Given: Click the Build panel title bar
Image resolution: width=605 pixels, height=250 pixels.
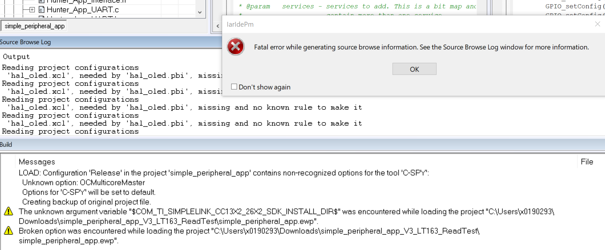Looking at the screenshot, I should click(x=7, y=145).
